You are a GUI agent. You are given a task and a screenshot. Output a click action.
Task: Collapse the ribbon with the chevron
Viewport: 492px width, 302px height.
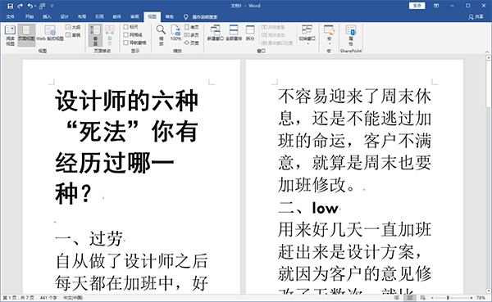pyautogui.click(x=486, y=52)
